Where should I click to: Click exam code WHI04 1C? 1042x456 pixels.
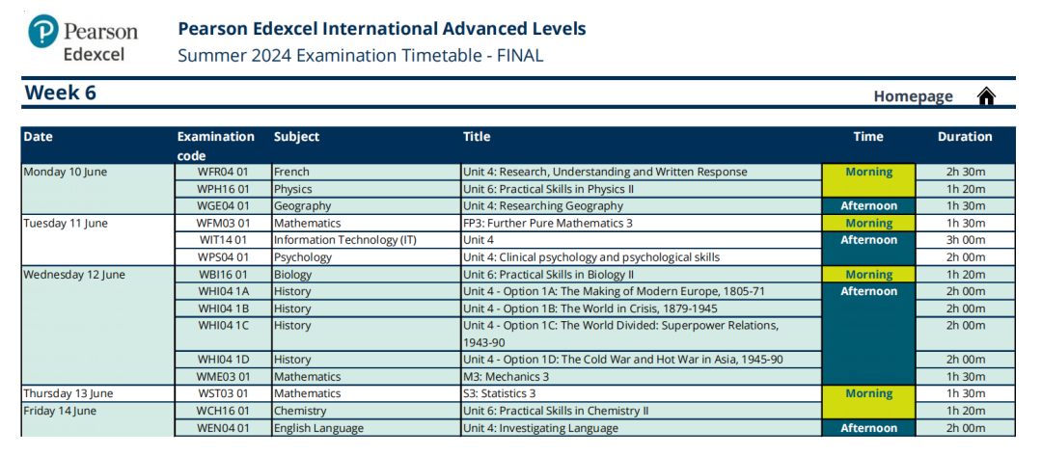pos(223,334)
